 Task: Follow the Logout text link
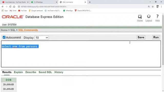(x=149, y=20)
